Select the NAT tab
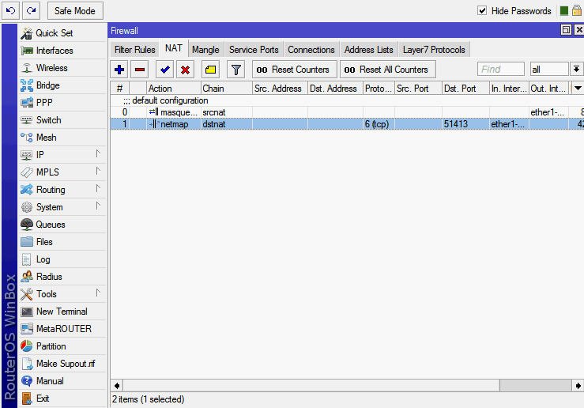The height and width of the screenshot is (408, 584). tap(174, 48)
